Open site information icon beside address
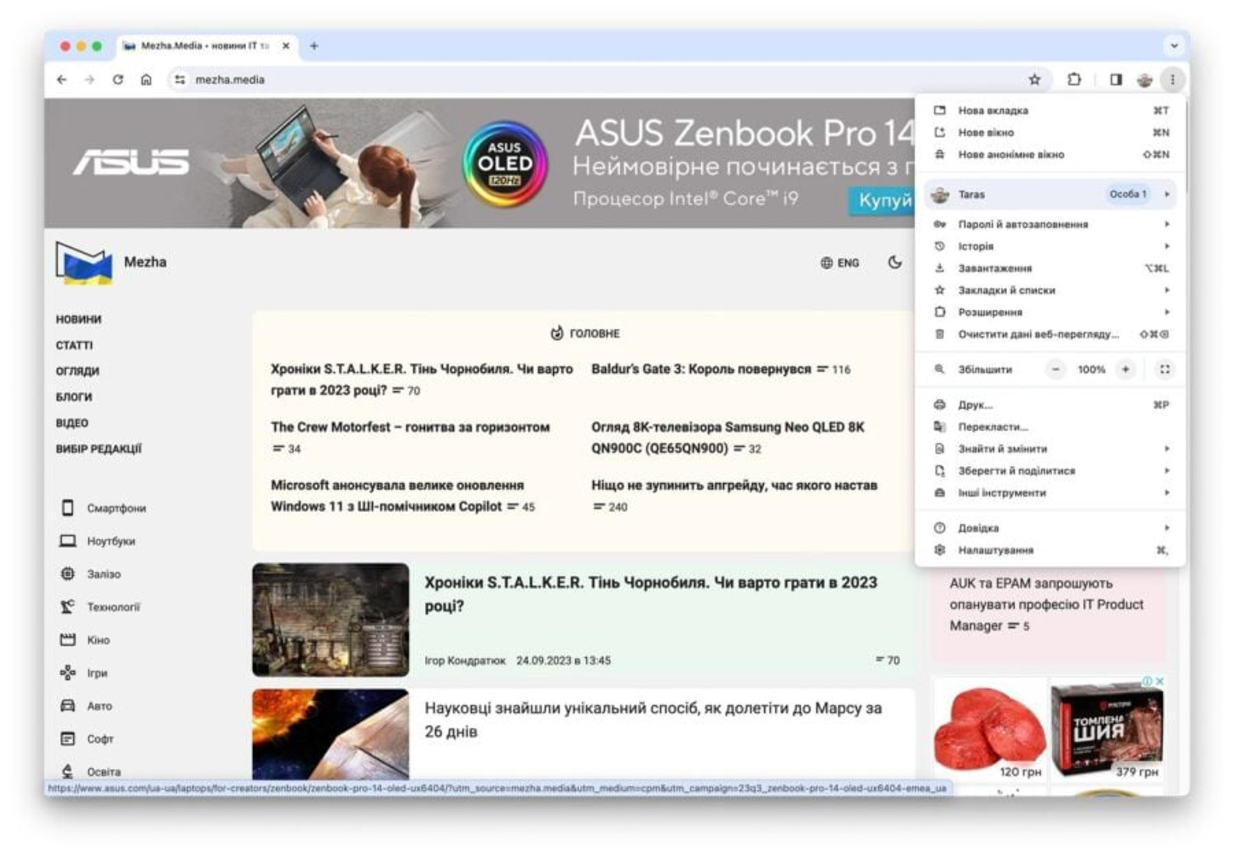Screen dimensions: 1234x854 [180, 80]
